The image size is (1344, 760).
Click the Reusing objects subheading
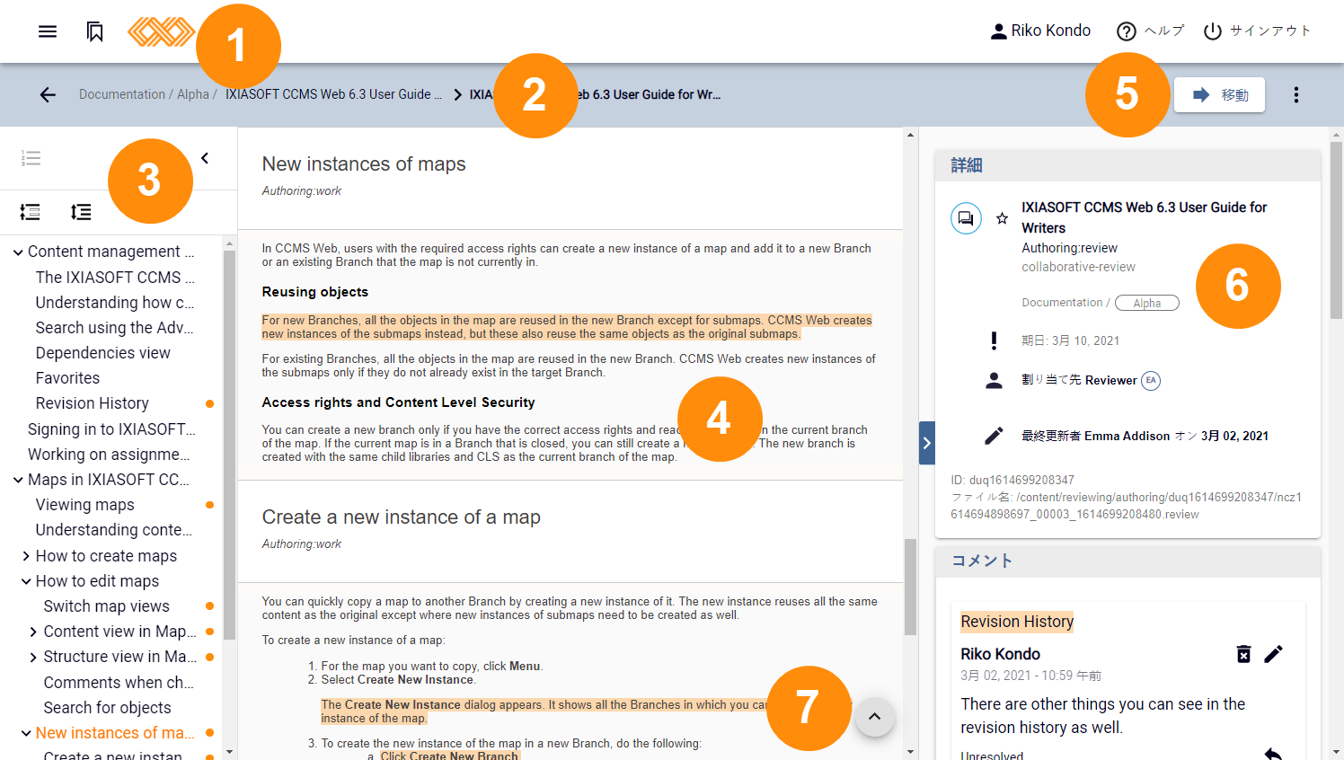(x=315, y=292)
